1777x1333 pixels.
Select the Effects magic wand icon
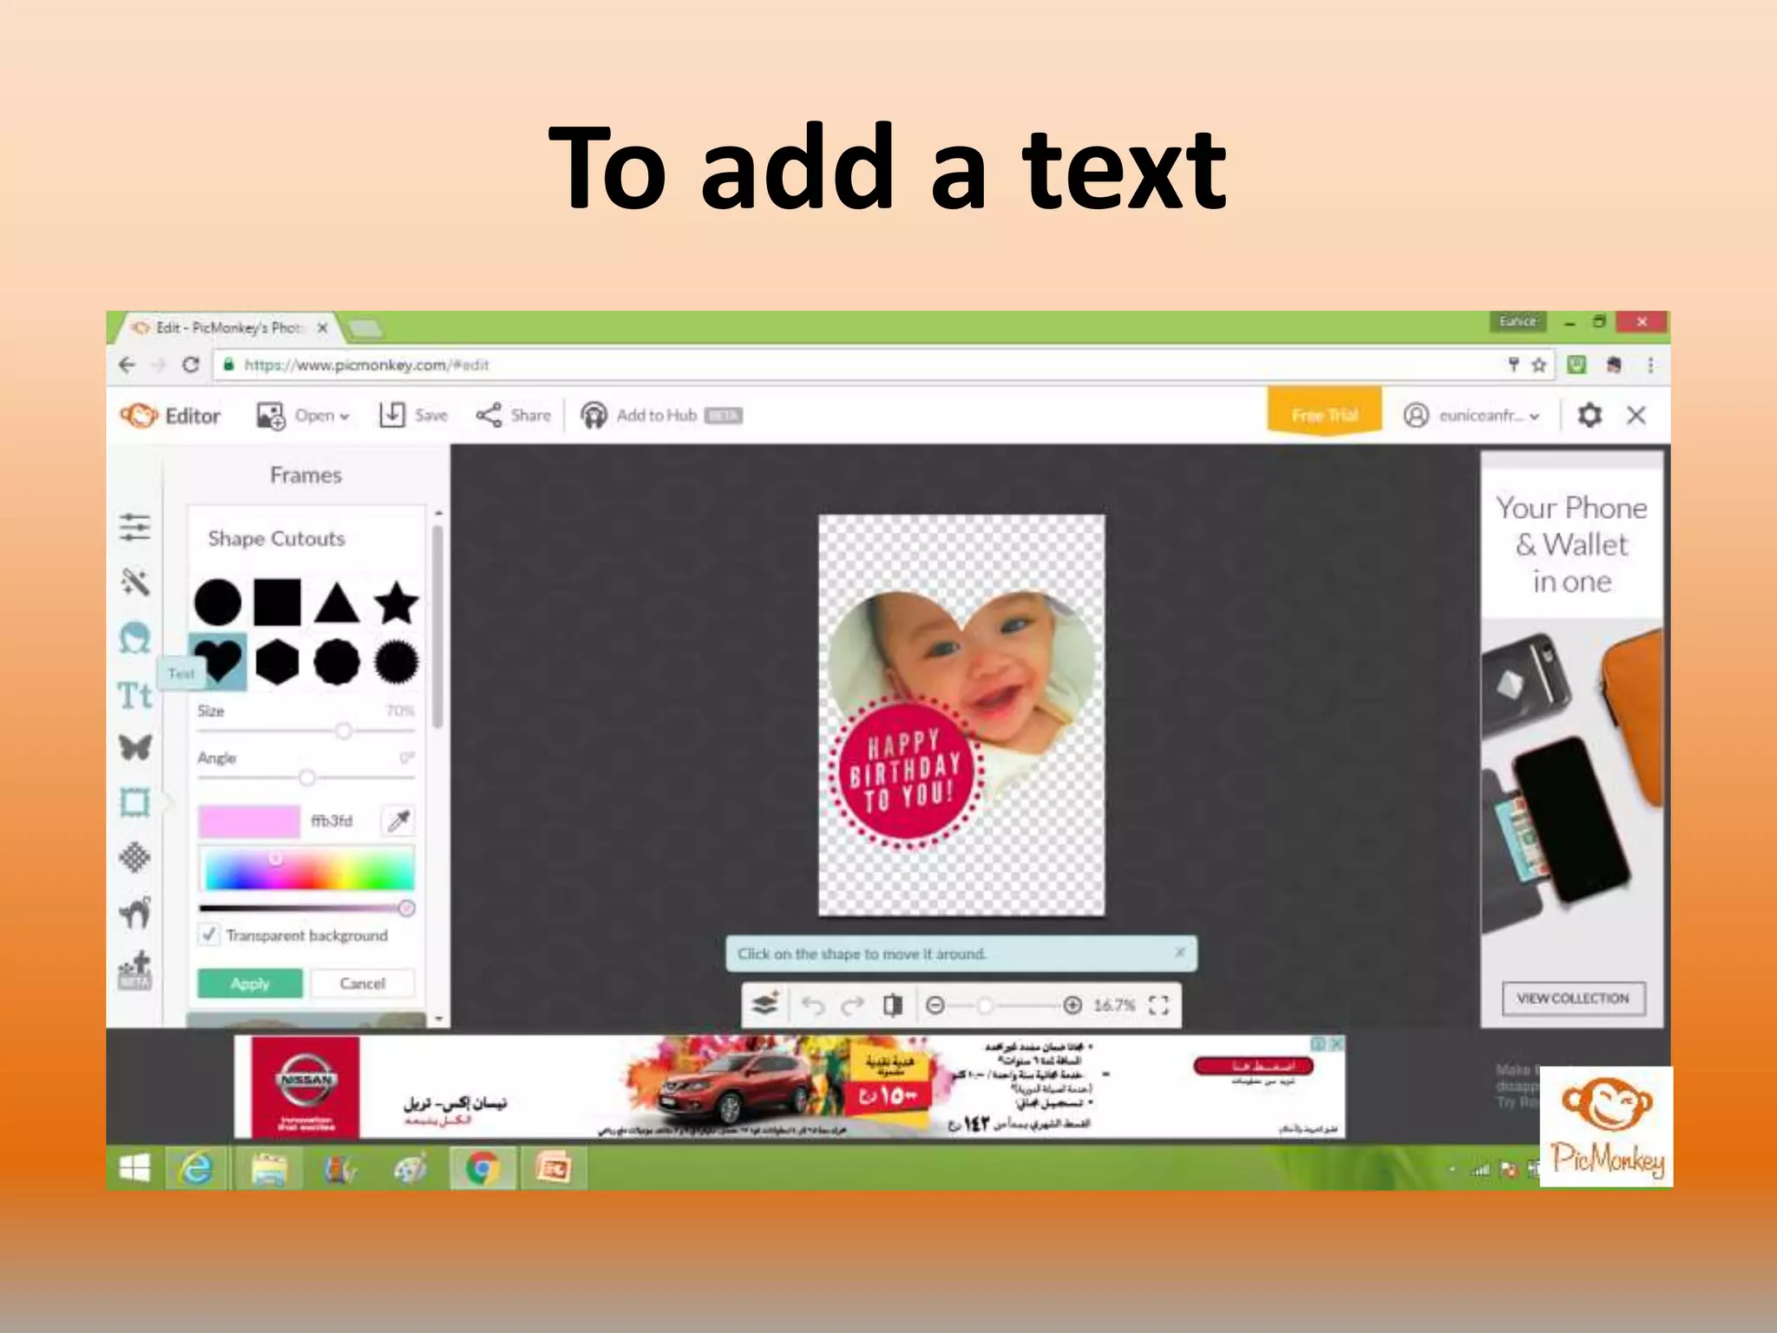(134, 581)
